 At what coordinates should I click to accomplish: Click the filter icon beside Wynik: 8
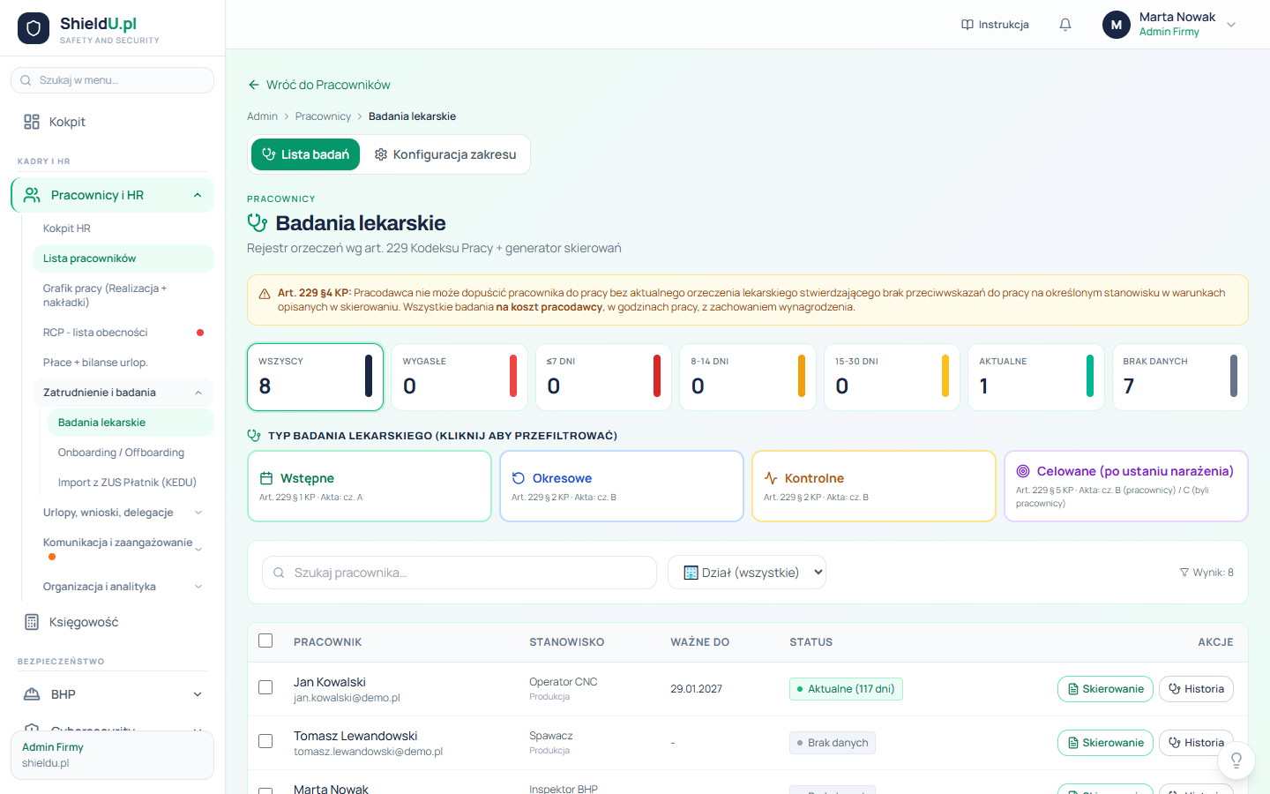(1184, 573)
